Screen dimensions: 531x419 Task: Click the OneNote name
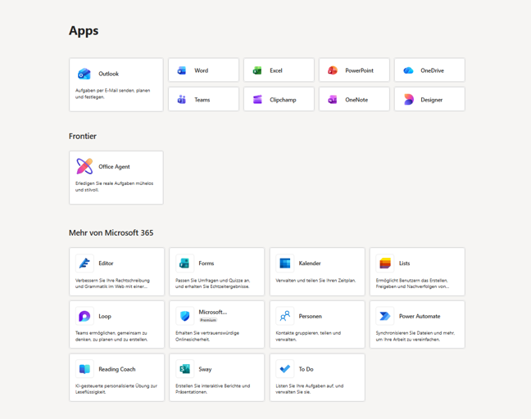pyautogui.click(x=356, y=100)
